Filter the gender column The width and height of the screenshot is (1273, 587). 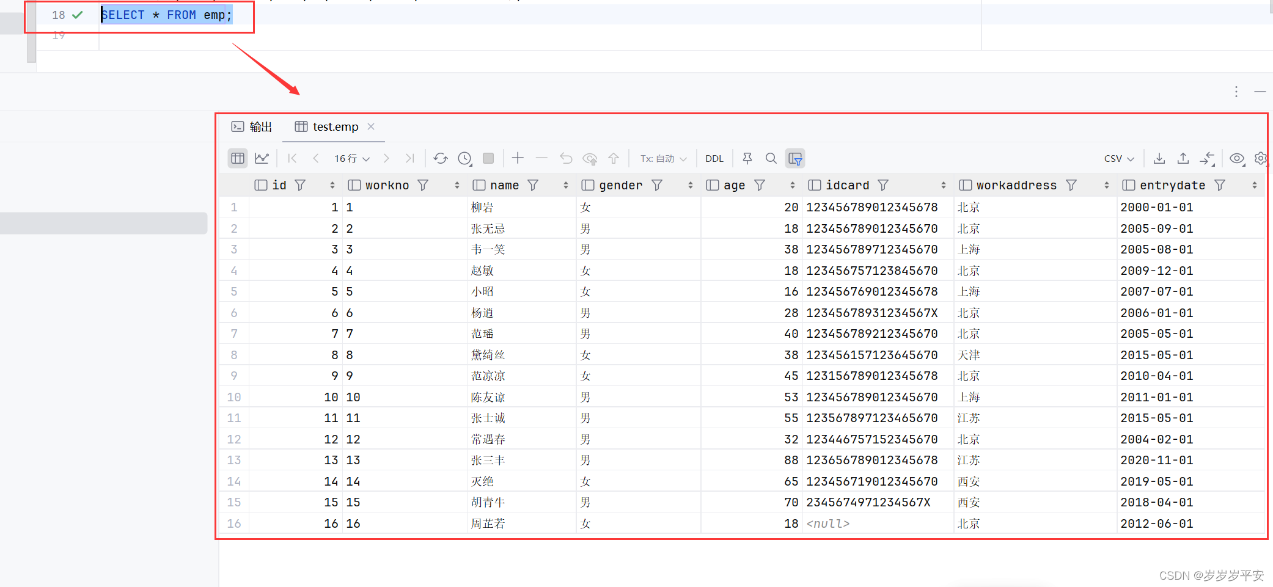pyautogui.click(x=657, y=185)
